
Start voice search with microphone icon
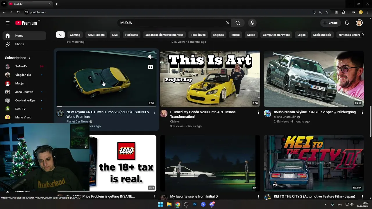pyautogui.click(x=252, y=23)
